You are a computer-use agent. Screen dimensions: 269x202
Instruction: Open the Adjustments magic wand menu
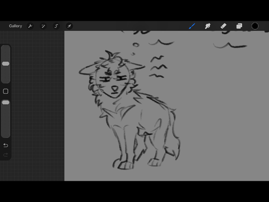tap(43, 26)
